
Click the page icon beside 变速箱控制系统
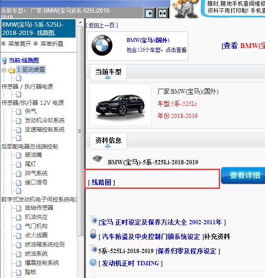click(x=19, y=130)
